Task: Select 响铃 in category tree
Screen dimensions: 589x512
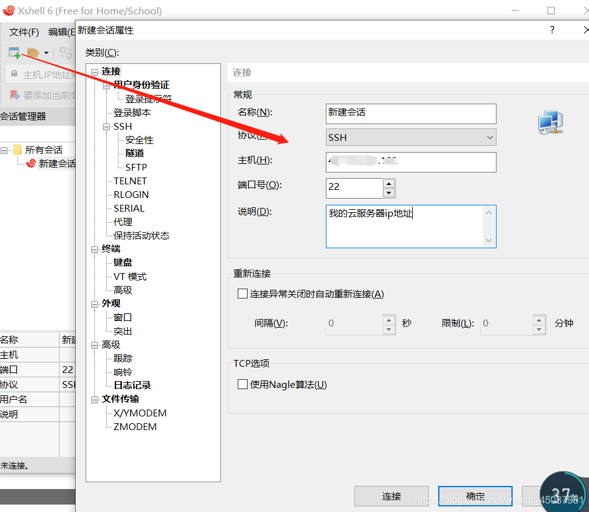Action: pyautogui.click(x=123, y=372)
